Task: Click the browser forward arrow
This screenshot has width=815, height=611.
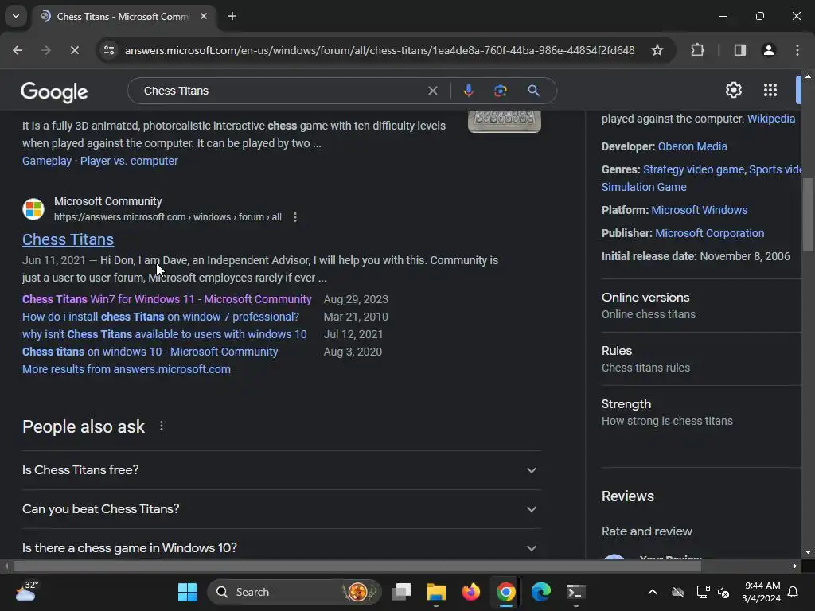Action: click(45, 50)
